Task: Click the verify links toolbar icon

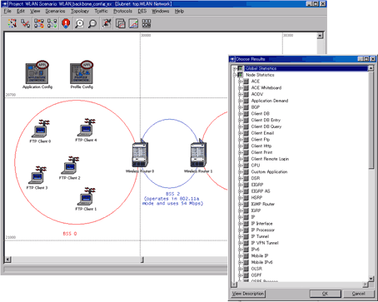Action: (25, 23)
